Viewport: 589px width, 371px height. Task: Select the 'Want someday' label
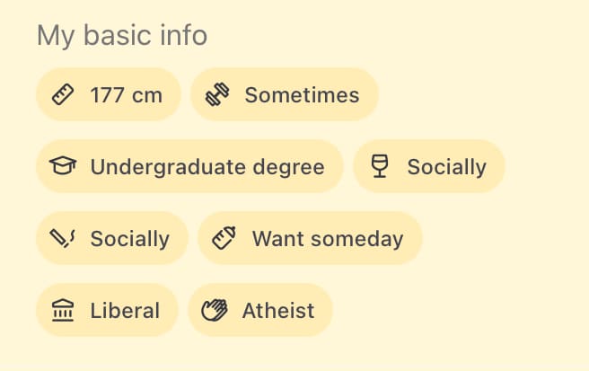327,238
